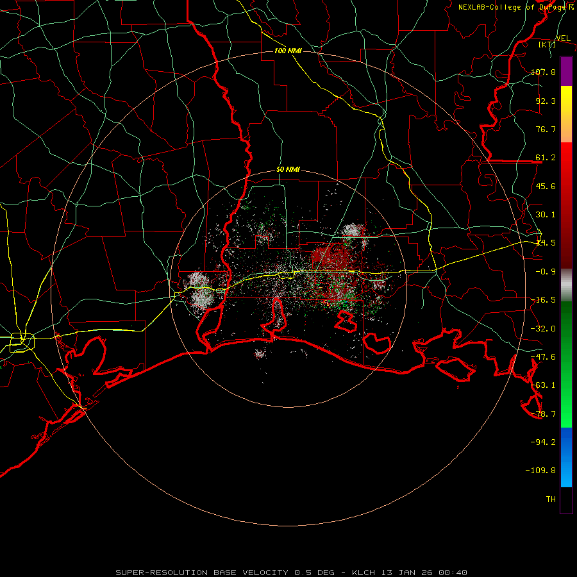Screen dimensions: 577x577
Task: Click the -47.6 value on the velocity scale
Action: point(543,357)
